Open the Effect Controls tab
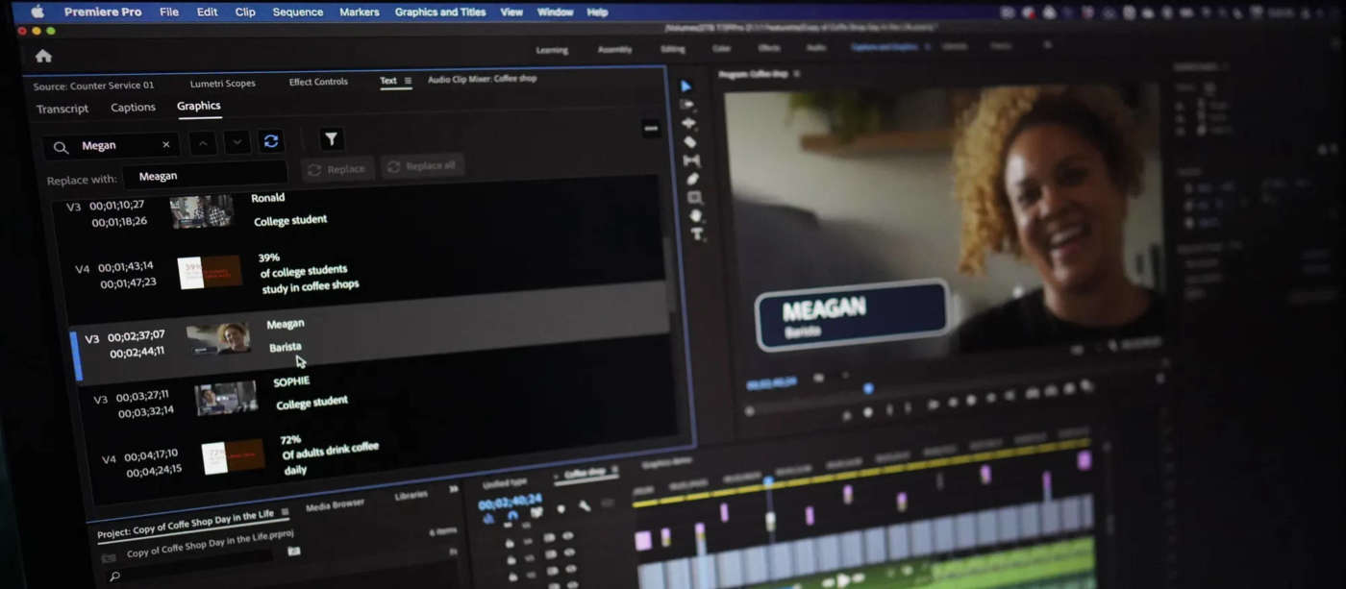The image size is (1346, 589). pos(318,82)
